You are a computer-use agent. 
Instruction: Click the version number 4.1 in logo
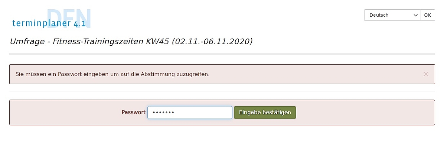[79, 25]
